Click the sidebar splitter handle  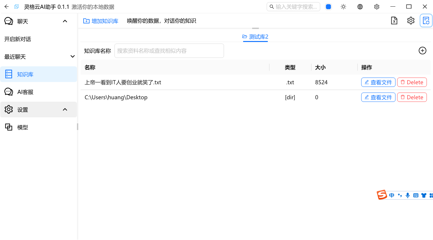[x=78, y=127]
